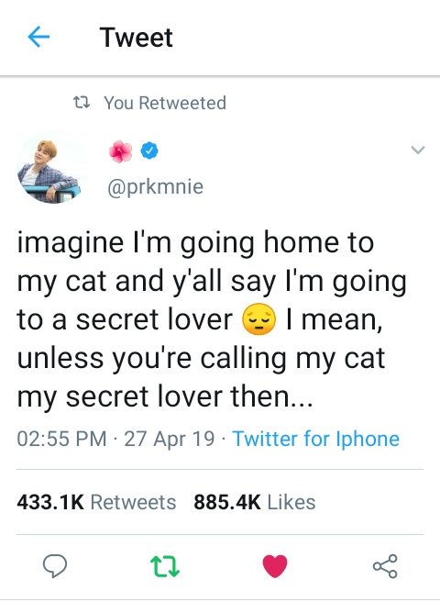Tap the pensive face emoji in tweet
The image size is (440, 602).
point(258,319)
